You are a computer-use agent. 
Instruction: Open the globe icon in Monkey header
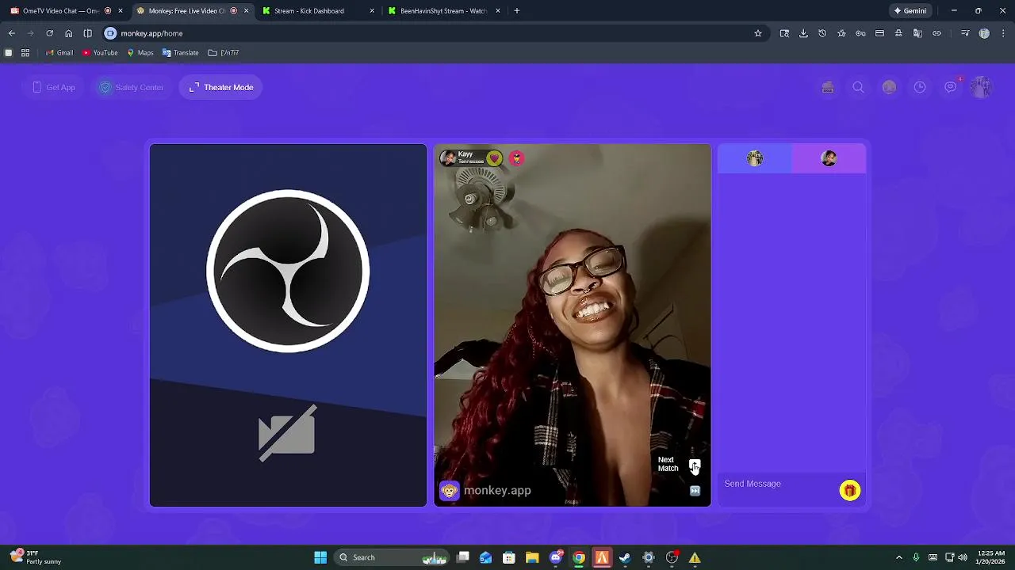[x=889, y=87]
